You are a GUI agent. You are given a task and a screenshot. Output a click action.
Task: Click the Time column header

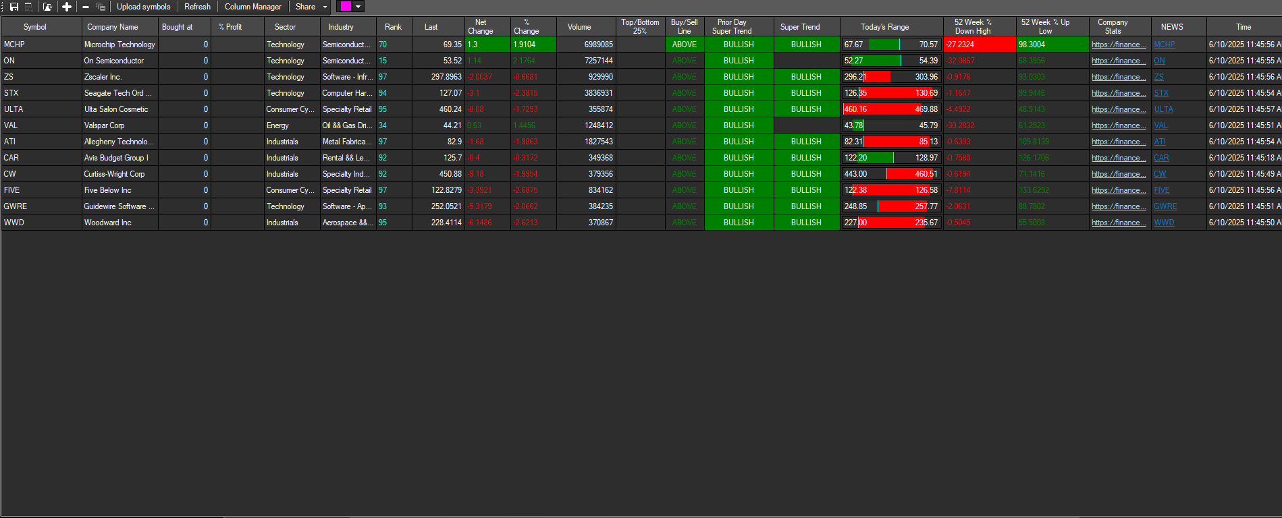(1244, 27)
